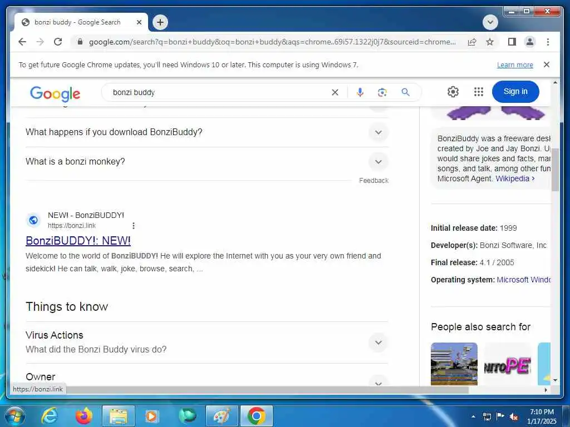The image size is (570, 427).
Task: Open the Windows Start menu
Action: pos(14,416)
